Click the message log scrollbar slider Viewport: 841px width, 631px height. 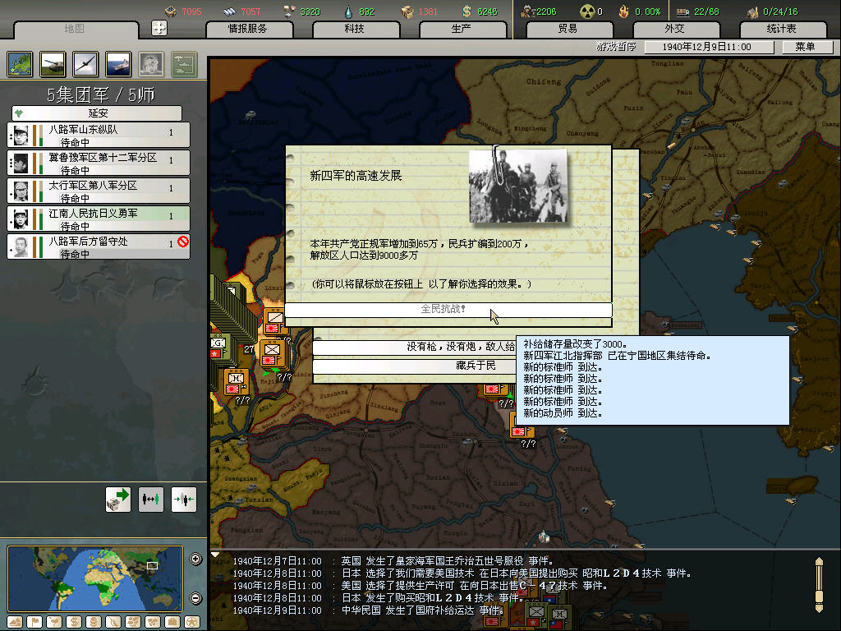coord(818,585)
